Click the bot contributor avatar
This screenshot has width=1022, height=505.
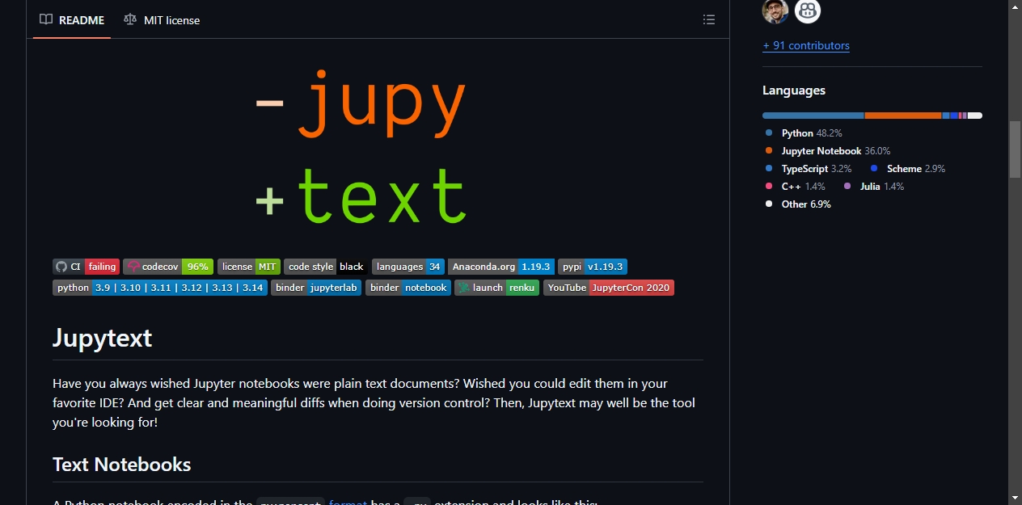[808, 11]
